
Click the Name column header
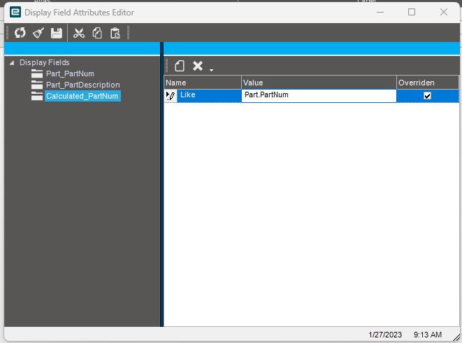(x=203, y=83)
